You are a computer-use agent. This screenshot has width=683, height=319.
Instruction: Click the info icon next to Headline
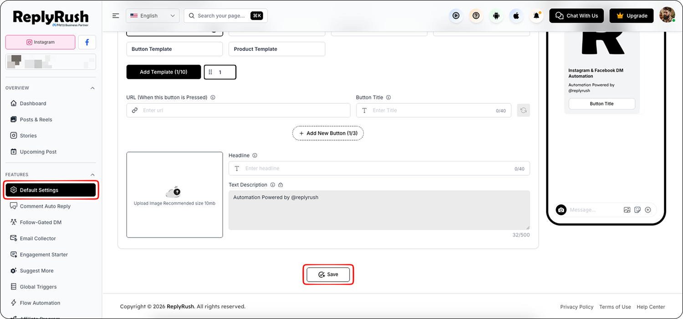[x=255, y=156]
